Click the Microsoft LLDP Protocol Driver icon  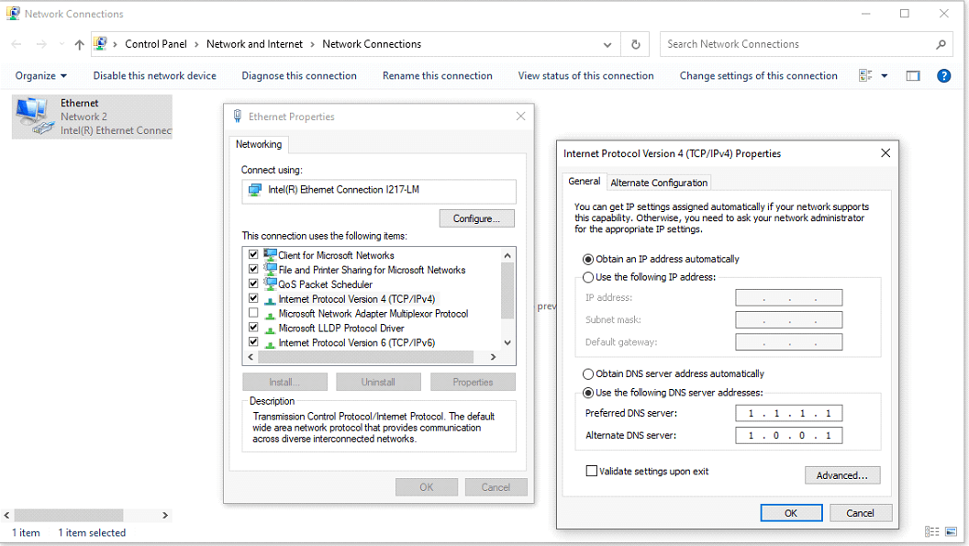coord(270,329)
